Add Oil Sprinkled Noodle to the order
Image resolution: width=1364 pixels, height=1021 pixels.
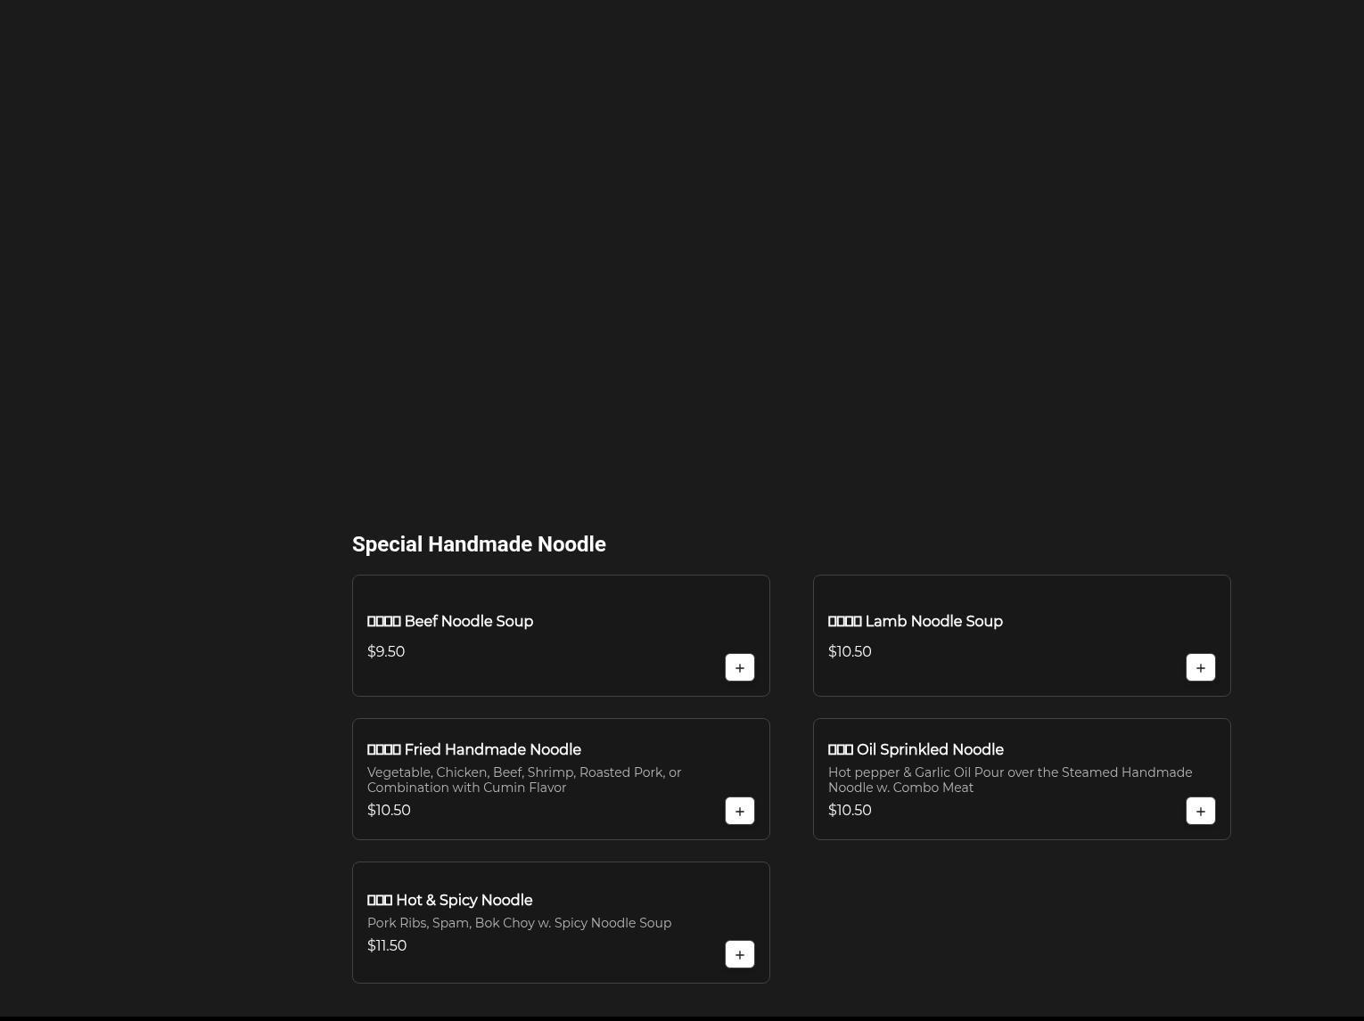coord(1201,811)
